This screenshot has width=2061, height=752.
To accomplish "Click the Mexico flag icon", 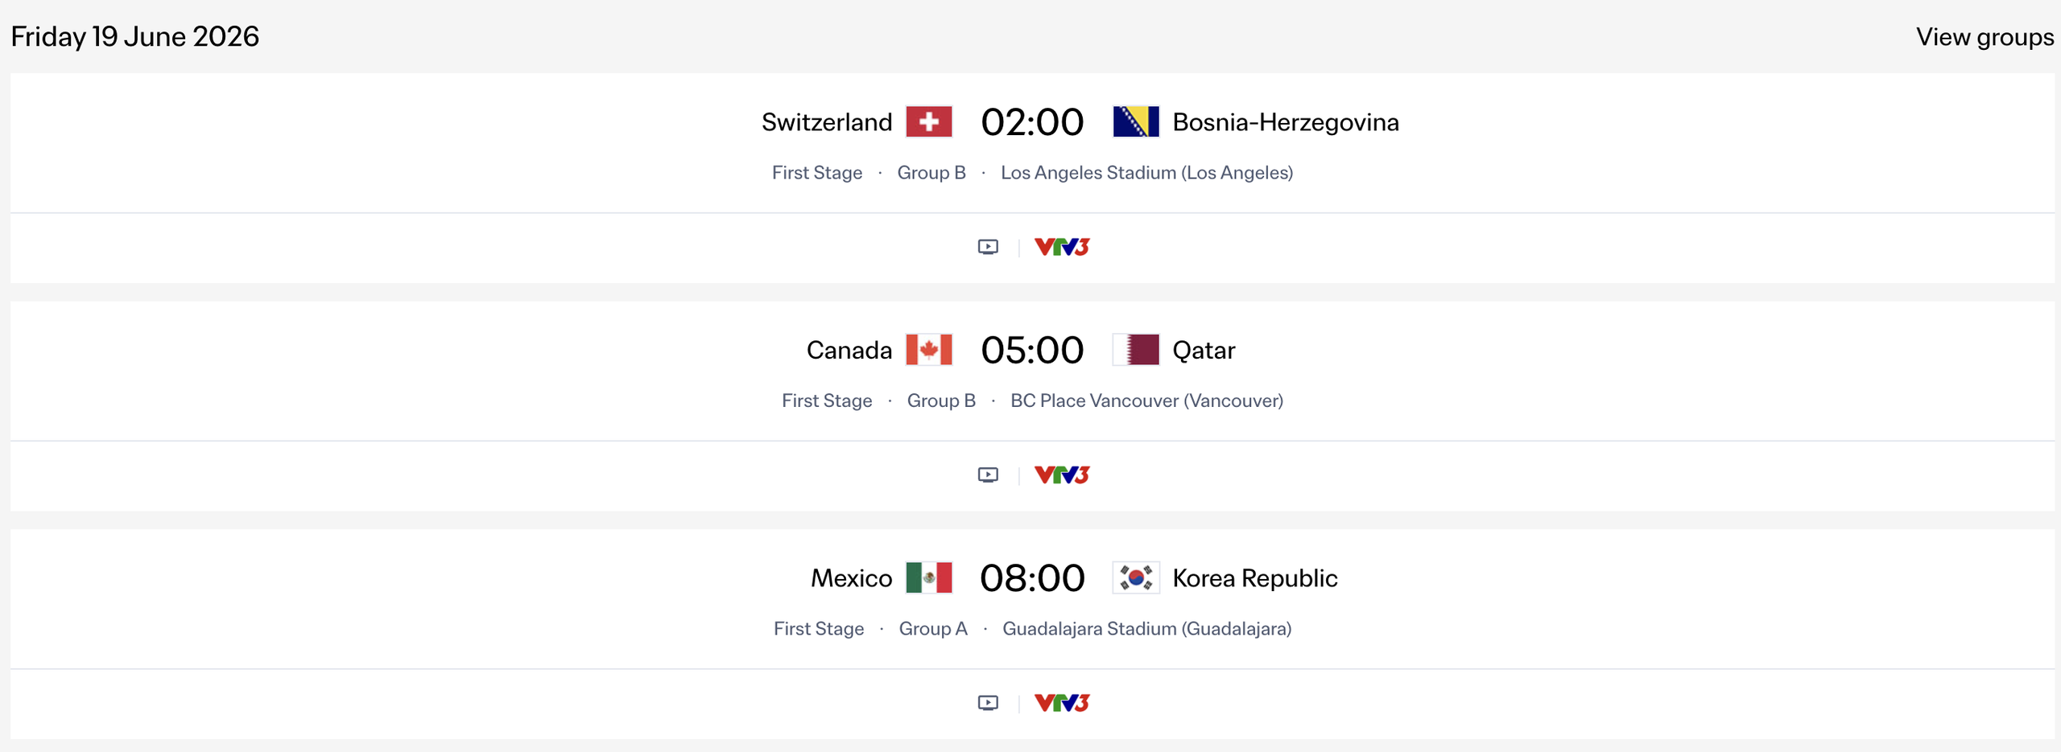I will point(930,577).
